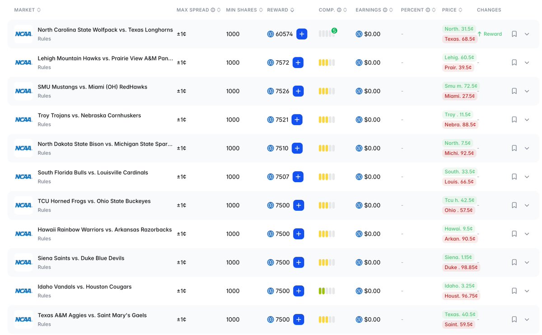Select Lehig. 60.5¢ green price chip
This screenshot has width=542, height=335.
point(459,57)
